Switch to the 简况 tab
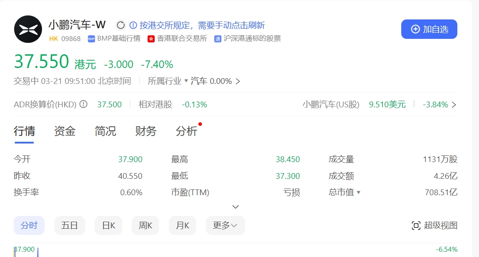Viewport: 479px width, 257px height. pos(106,131)
